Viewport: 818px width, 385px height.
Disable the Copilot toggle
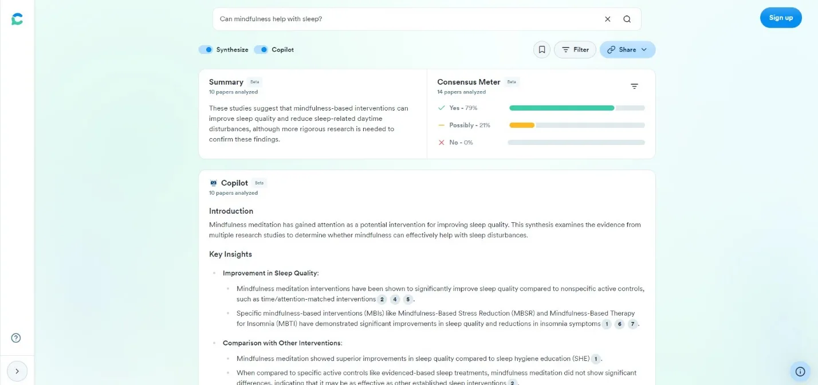point(261,50)
